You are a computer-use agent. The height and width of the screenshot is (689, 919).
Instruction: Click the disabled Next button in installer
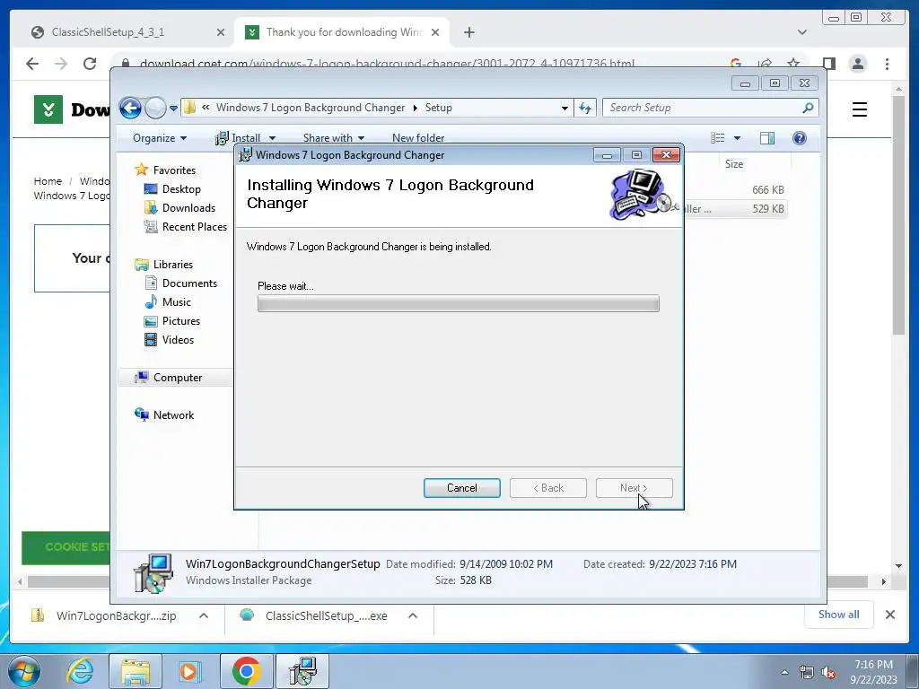click(635, 488)
